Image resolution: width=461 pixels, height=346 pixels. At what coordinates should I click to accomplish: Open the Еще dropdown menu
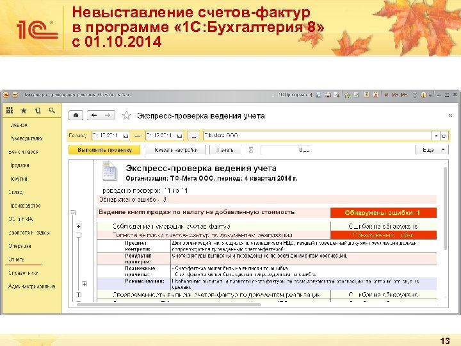[x=432, y=150]
